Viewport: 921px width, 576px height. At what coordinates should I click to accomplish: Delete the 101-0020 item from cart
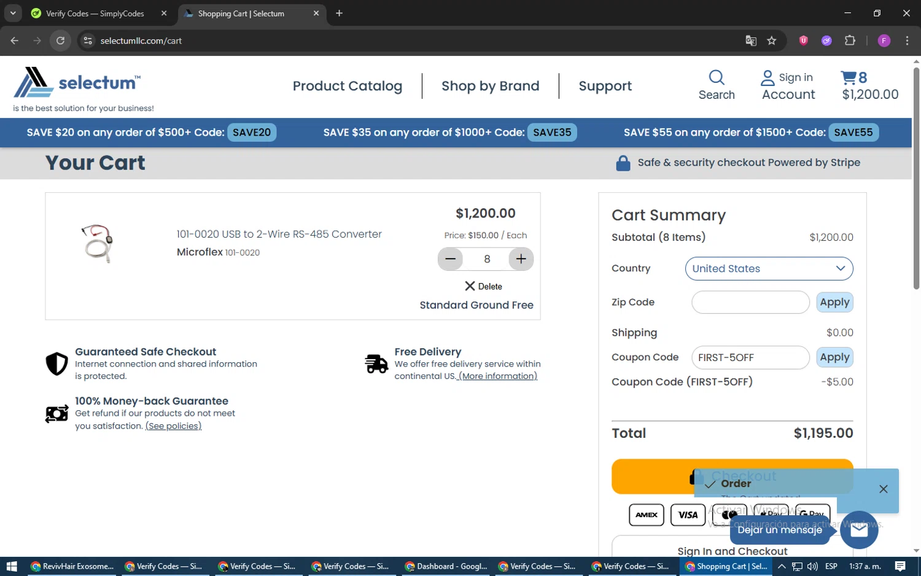[483, 286]
